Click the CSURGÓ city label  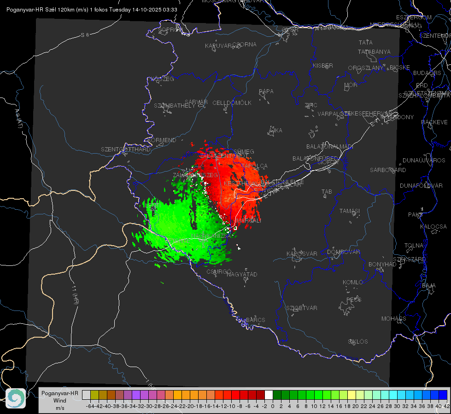219,271
